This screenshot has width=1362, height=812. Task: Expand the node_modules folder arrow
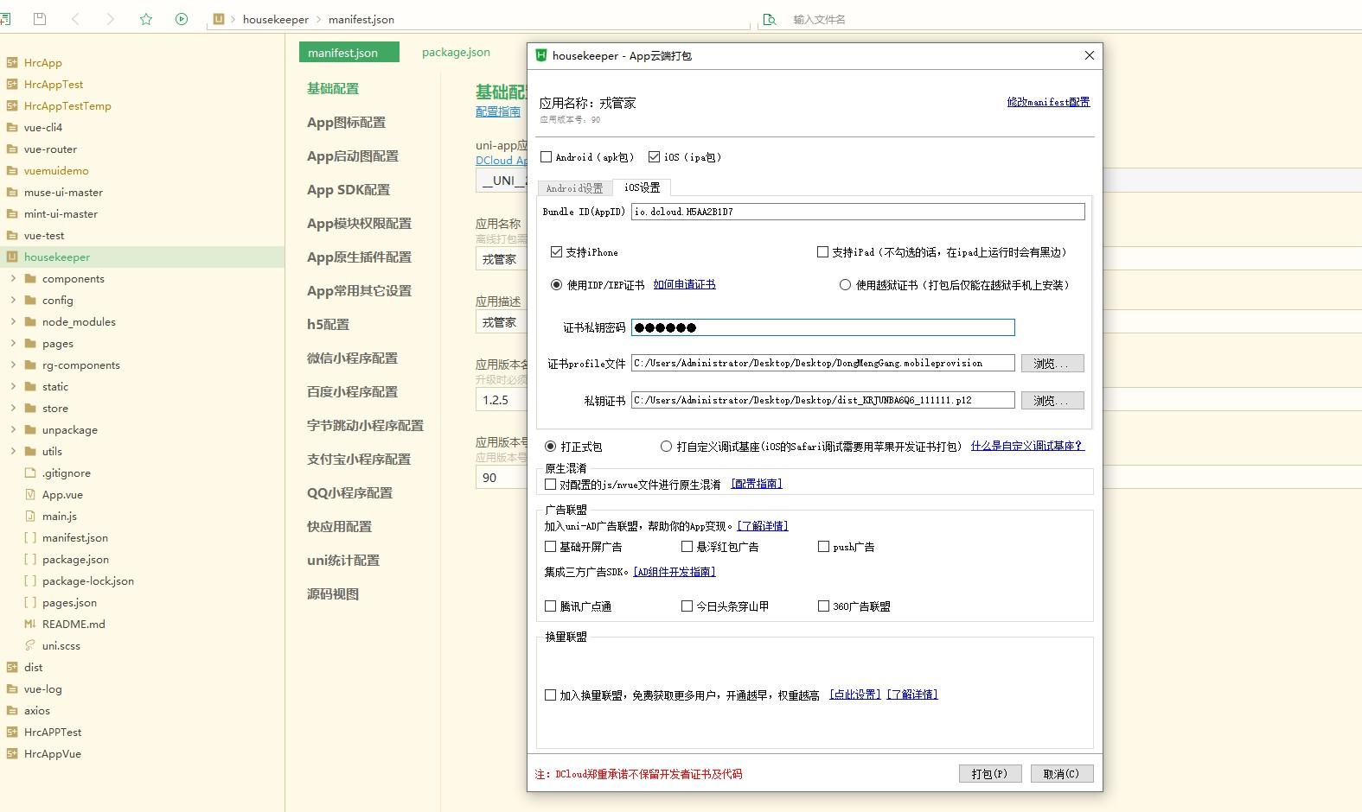(13, 321)
